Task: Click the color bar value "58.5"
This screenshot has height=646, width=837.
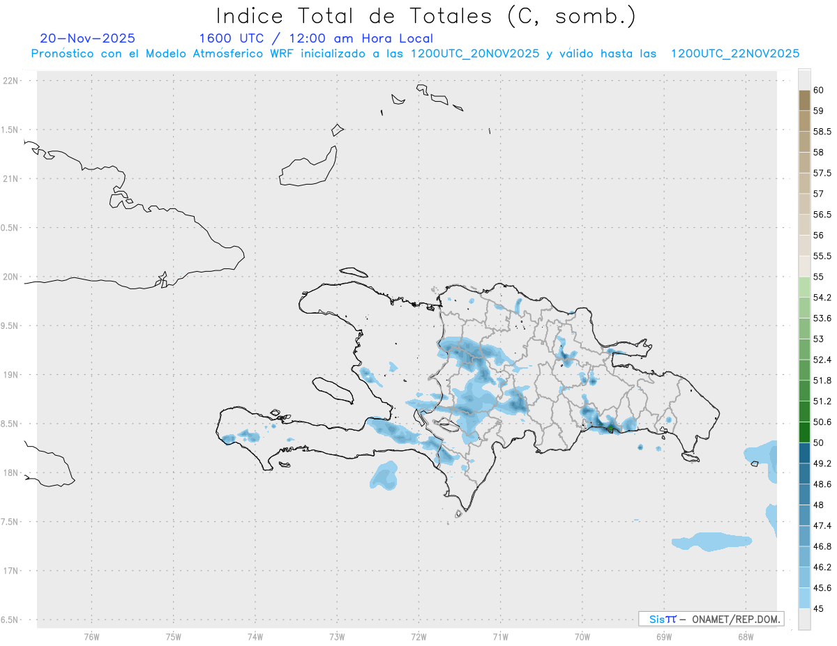Action: coord(822,131)
